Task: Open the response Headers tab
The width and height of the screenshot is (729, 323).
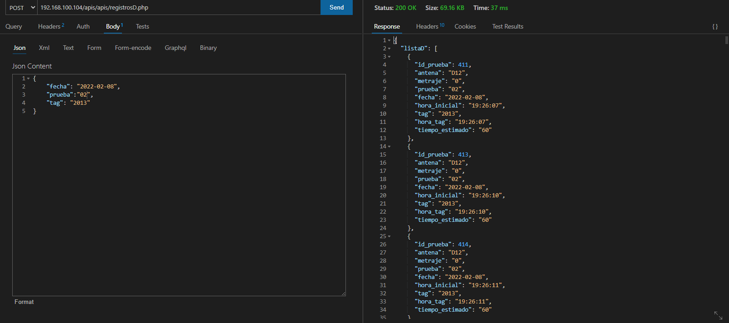Action: (x=430, y=26)
